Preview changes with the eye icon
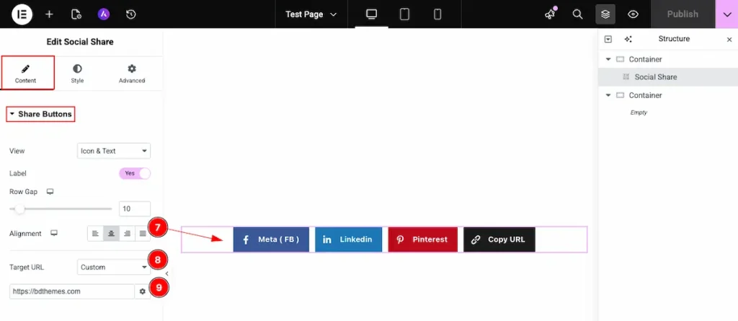 633,14
